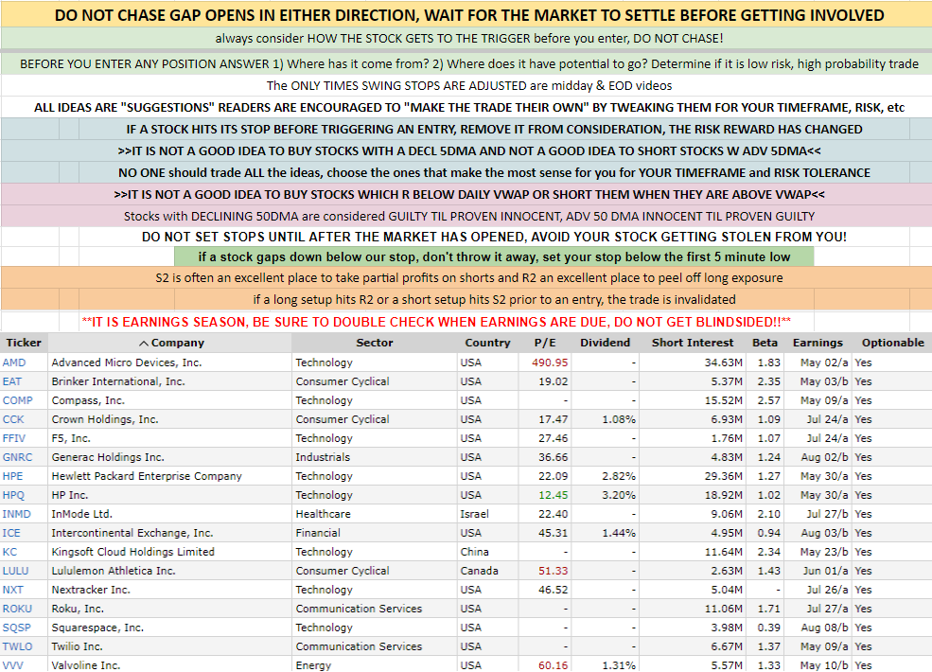Open the INMD ticker link
The height and width of the screenshot is (672, 932).
(17, 514)
